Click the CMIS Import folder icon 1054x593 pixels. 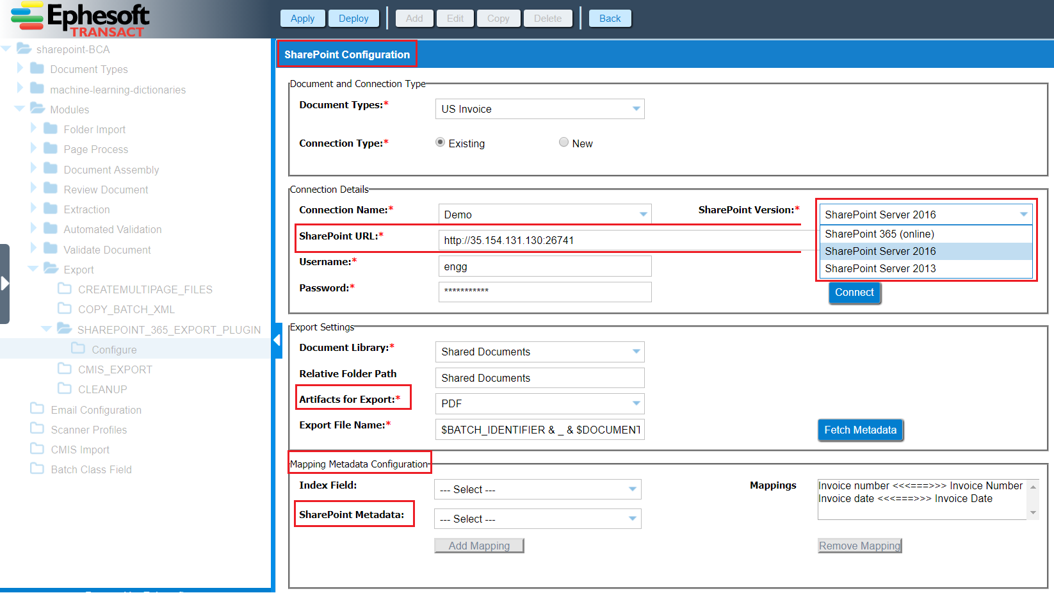[x=37, y=449]
